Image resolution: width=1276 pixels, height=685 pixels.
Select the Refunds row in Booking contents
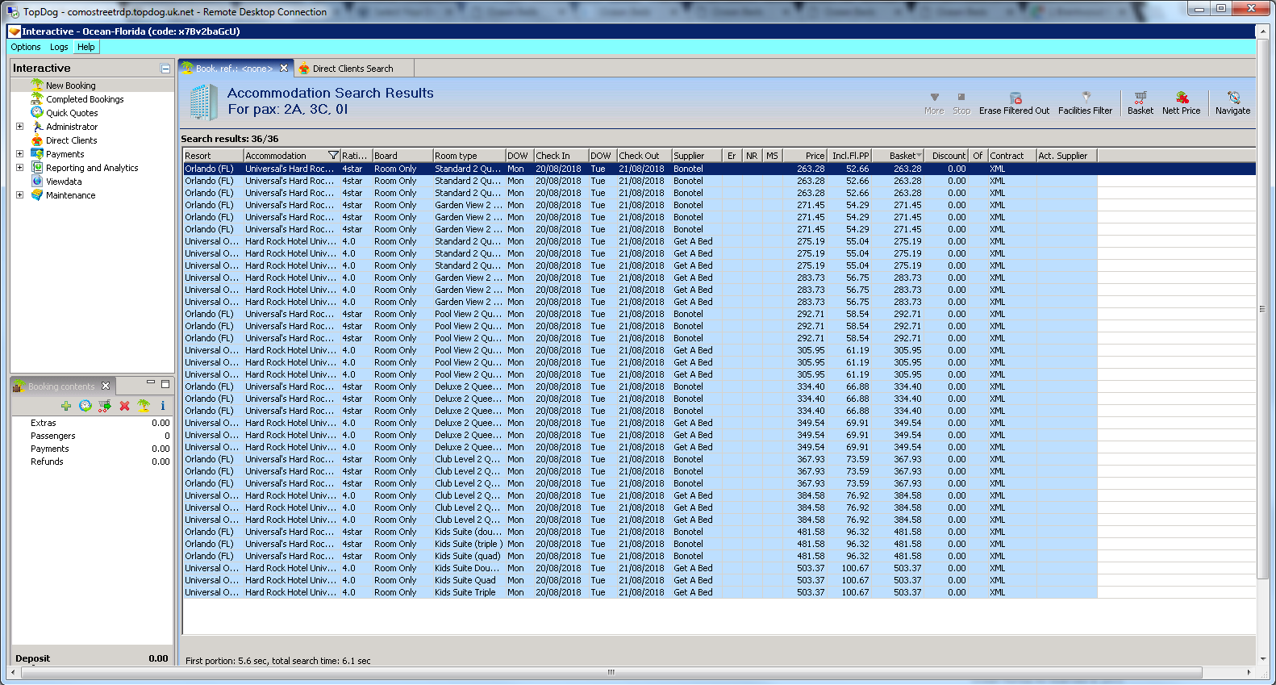(x=93, y=462)
